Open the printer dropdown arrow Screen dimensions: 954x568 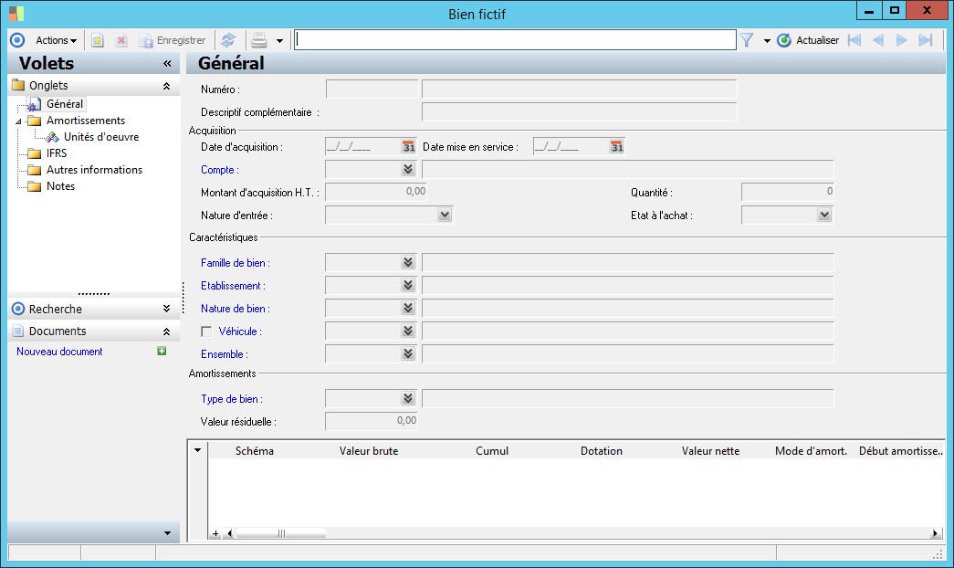coord(279,41)
